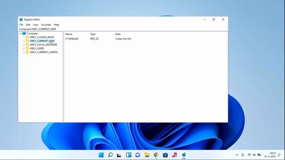
Task: Select HKEY_CURRENT_USER key
Action: (x=42, y=41)
